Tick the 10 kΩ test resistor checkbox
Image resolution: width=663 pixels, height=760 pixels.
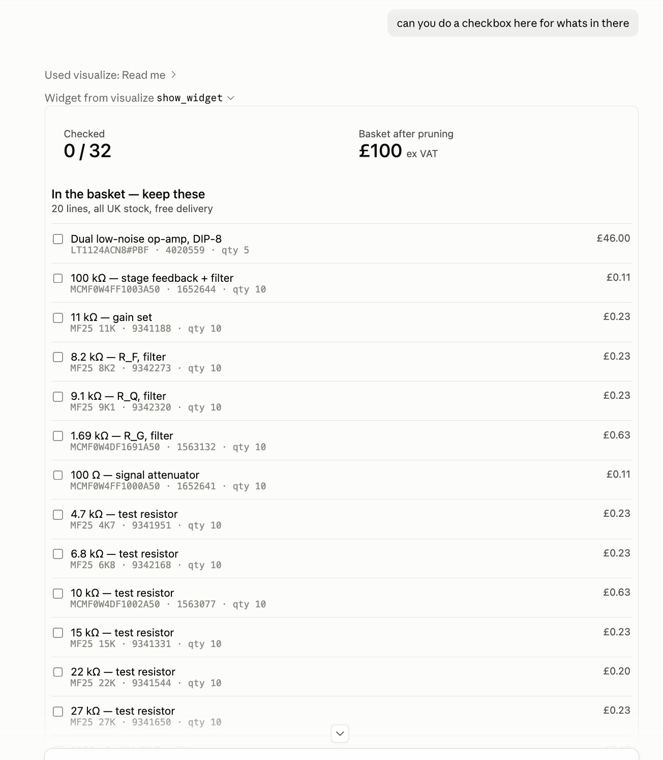pyautogui.click(x=58, y=594)
